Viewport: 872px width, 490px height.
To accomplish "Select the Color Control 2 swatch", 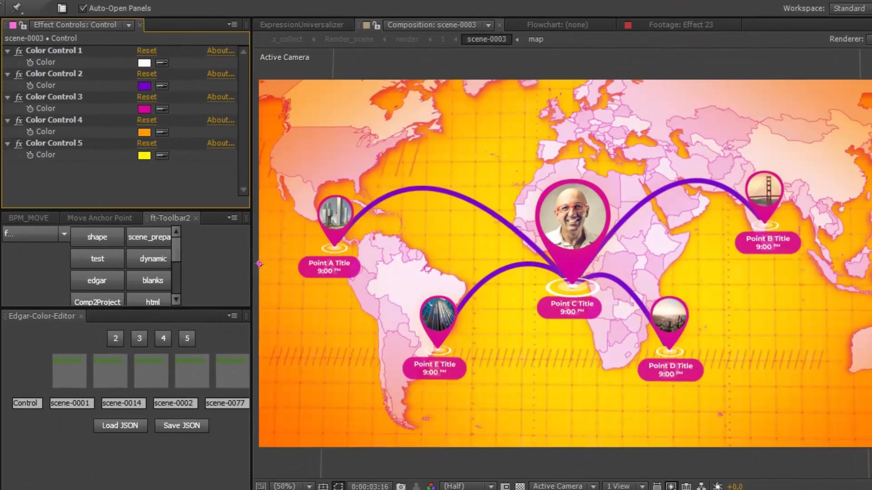I will coord(144,85).
